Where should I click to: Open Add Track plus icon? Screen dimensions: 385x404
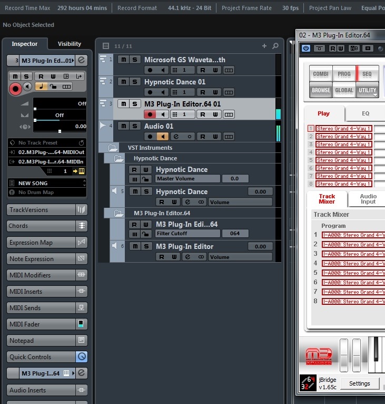coord(264,46)
